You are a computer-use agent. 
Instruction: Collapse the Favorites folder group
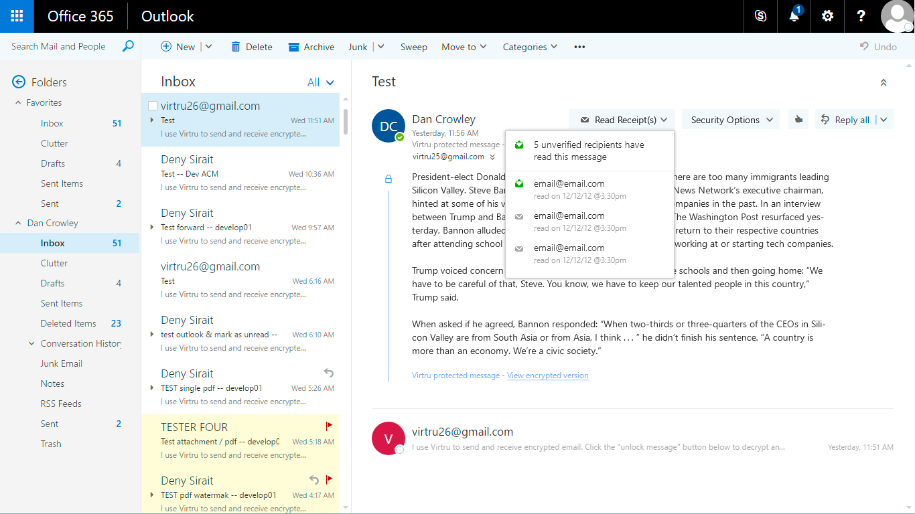[18, 102]
